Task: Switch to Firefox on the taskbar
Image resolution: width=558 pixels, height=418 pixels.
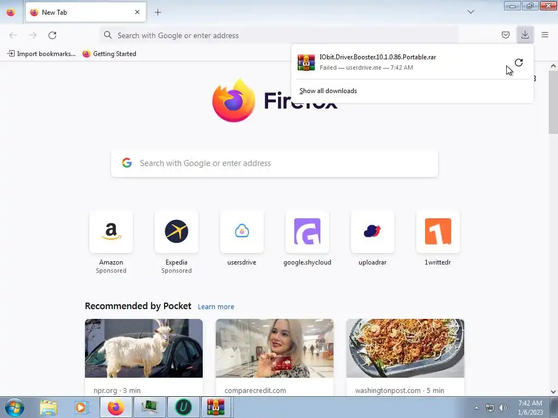Action: (x=116, y=407)
